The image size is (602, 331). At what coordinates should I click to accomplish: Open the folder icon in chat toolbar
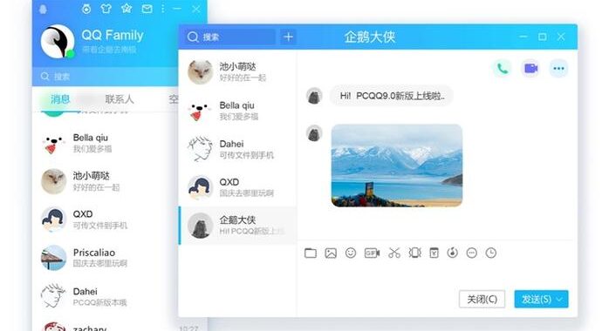point(311,253)
